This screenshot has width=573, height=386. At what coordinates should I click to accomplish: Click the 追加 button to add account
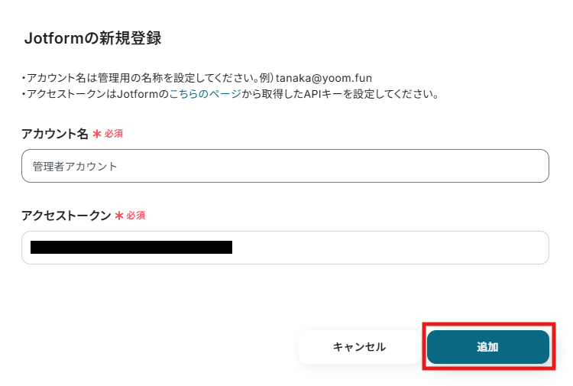coord(488,347)
